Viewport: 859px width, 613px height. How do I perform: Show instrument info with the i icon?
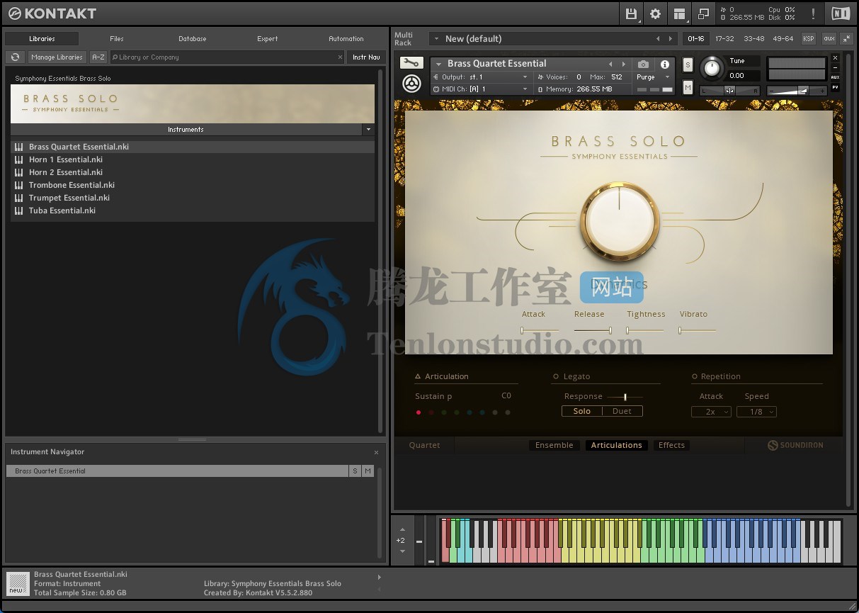(665, 64)
